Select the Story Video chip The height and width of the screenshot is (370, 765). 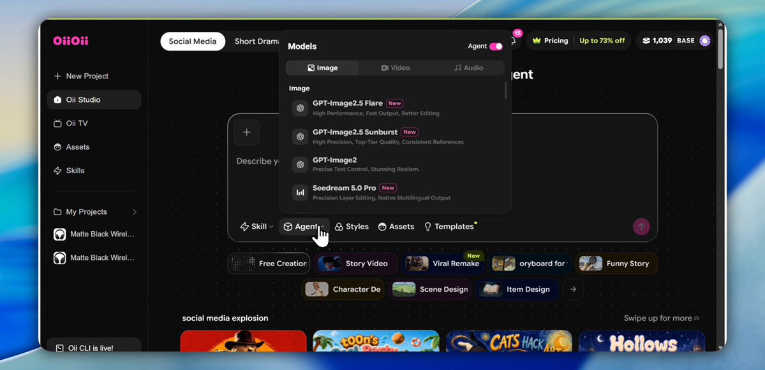[x=355, y=264]
